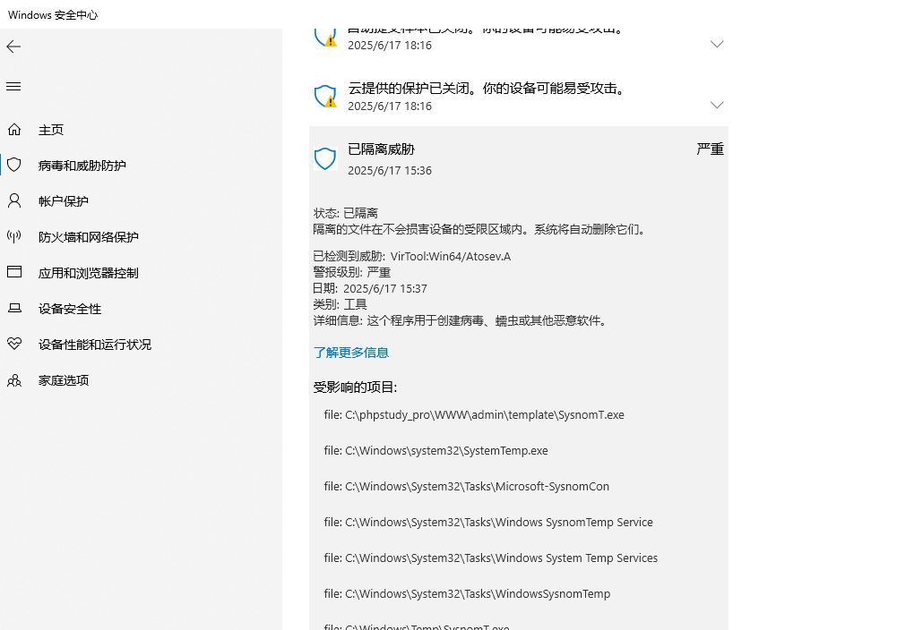Image resolution: width=914 pixels, height=630 pixels.
Task: Select the Windows System Temp Services path
Action: [x=491, y=558]
